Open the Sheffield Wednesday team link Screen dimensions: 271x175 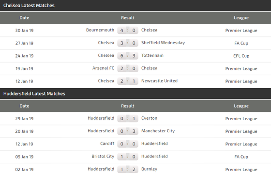(x=163, y=43)
